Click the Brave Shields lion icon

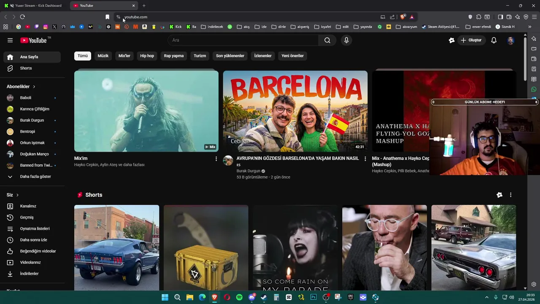(402, 17)
